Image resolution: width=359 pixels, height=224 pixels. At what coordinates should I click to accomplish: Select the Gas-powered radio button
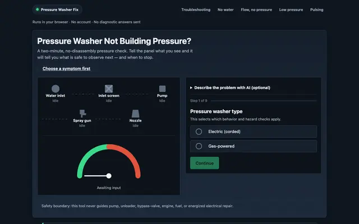199,146
